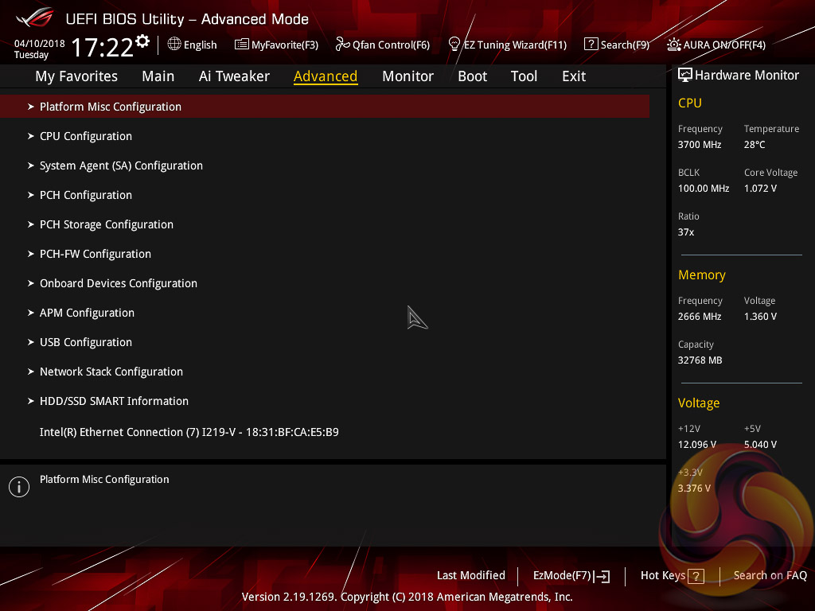Show Hot Keys list
The height and width of the screenshot is (611, 815).
672,576
